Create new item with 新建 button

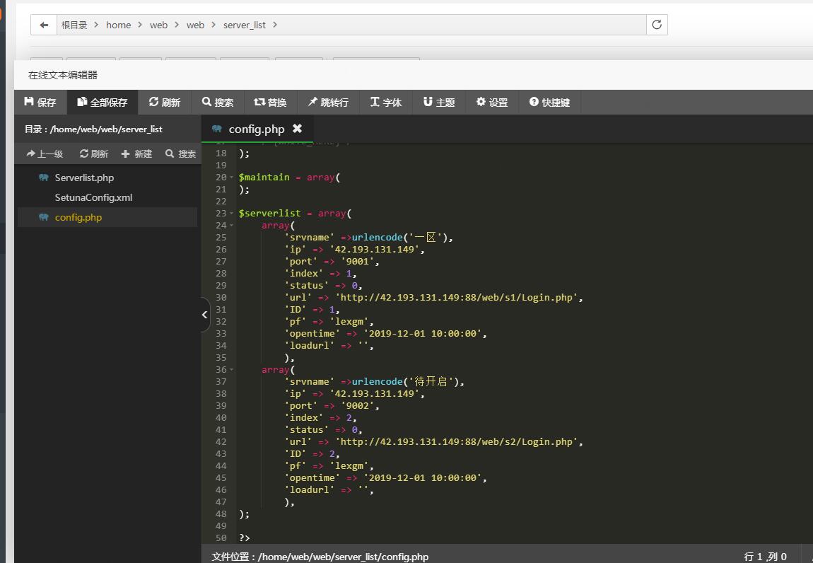click(x=136, y=153)
